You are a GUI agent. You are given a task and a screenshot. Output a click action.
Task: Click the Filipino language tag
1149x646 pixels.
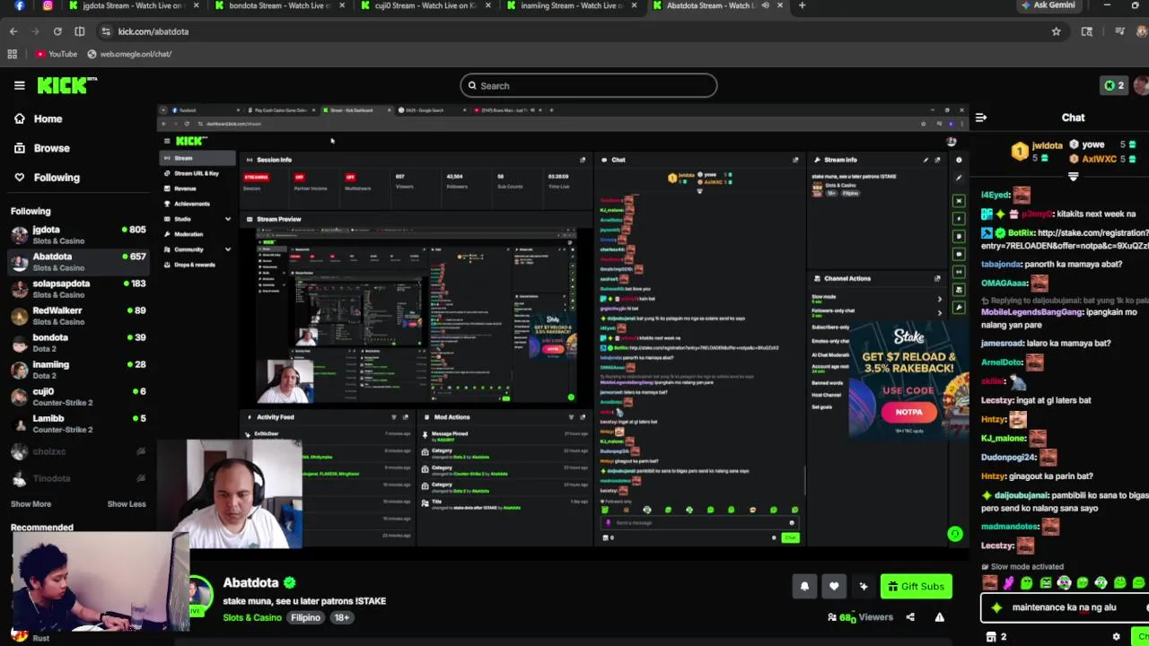[305, 617]
